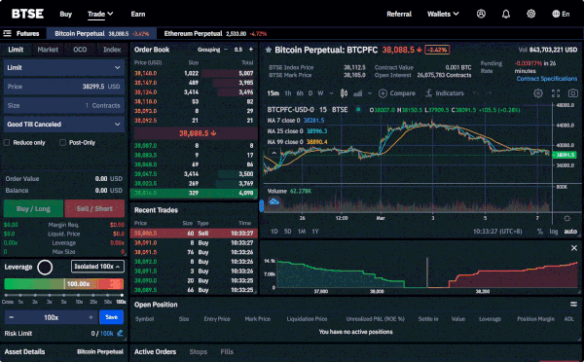Close the depth chart panel
584x362 pixels.
click(574, 248)
